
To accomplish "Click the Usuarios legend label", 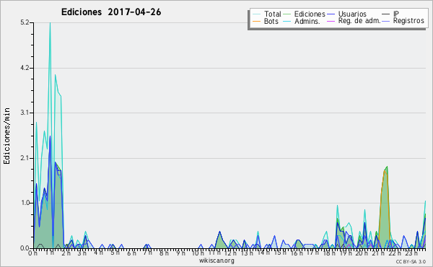I will tap(352, 14).
